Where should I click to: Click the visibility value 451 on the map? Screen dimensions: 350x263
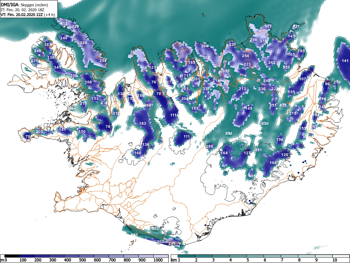click(x=258, y=150)
